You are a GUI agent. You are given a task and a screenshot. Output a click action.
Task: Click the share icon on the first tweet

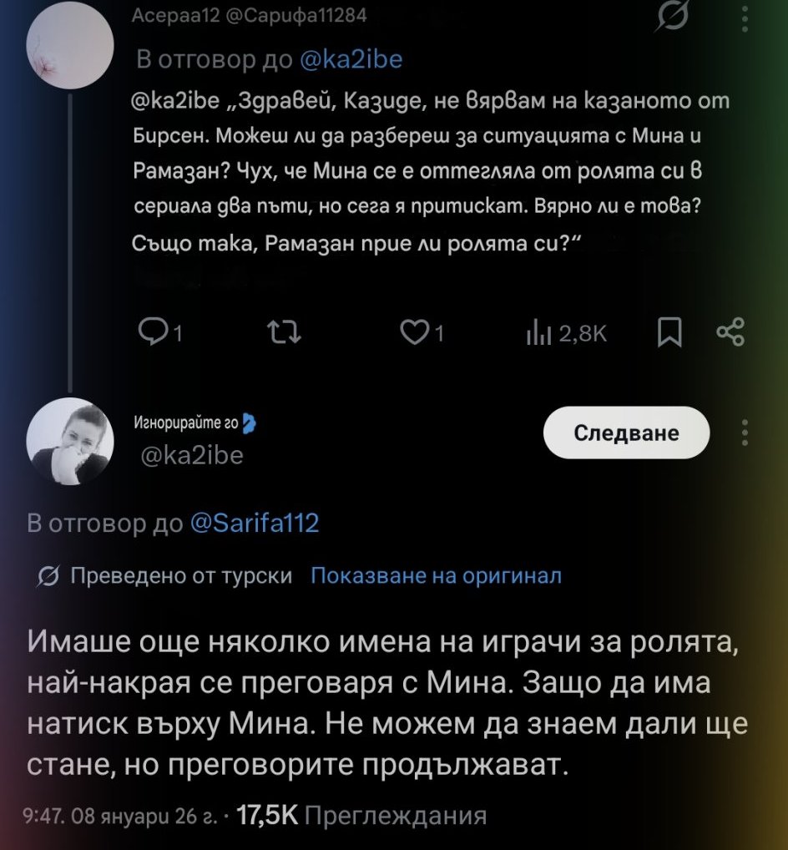point(730,334)
